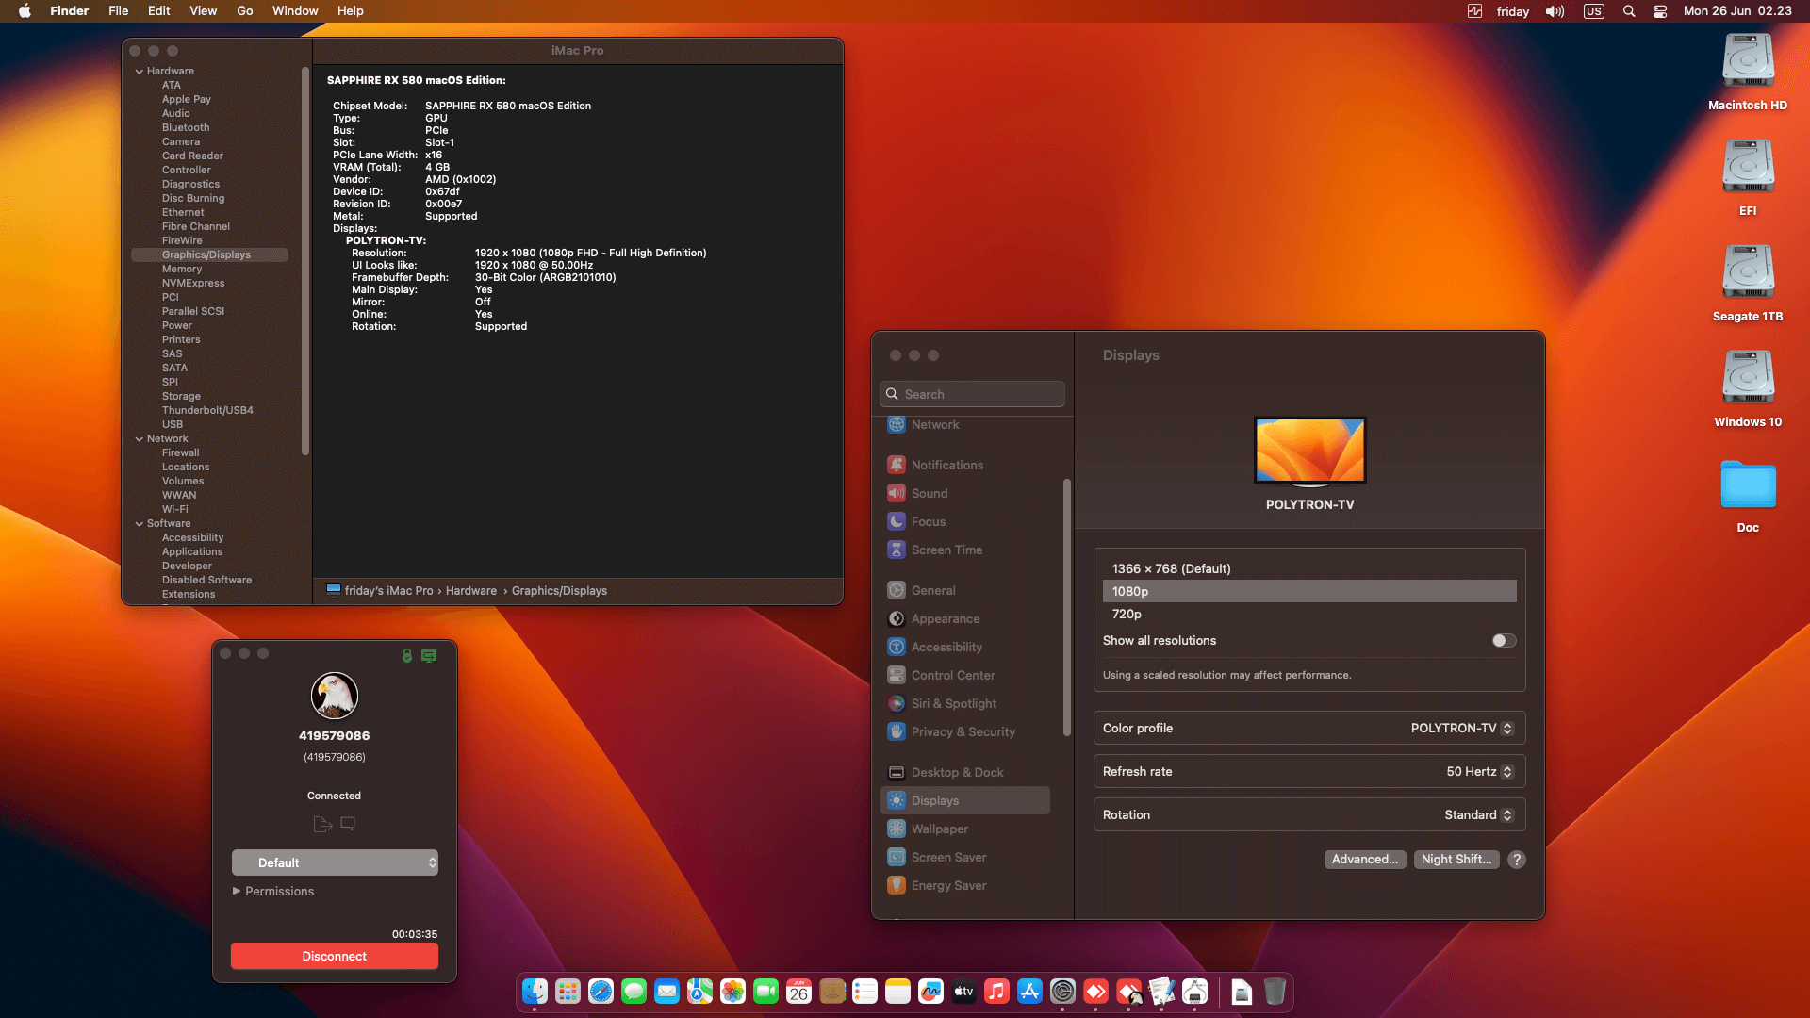Open the Color profile dropdown
This screenshot has width=1810, height=1018.
1461,728
